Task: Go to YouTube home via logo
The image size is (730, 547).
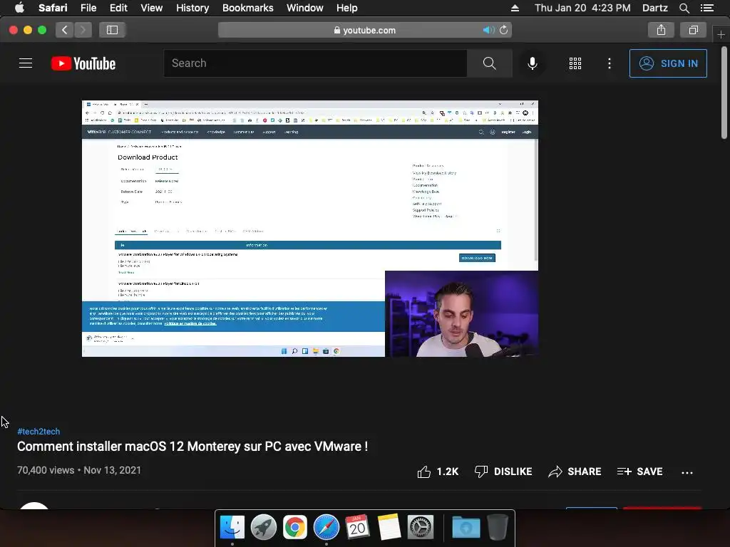Action: click(x=83, y=63)
